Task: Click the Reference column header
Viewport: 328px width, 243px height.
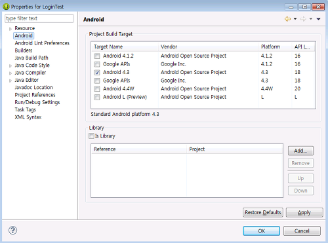Action: [x=139, y=149]
